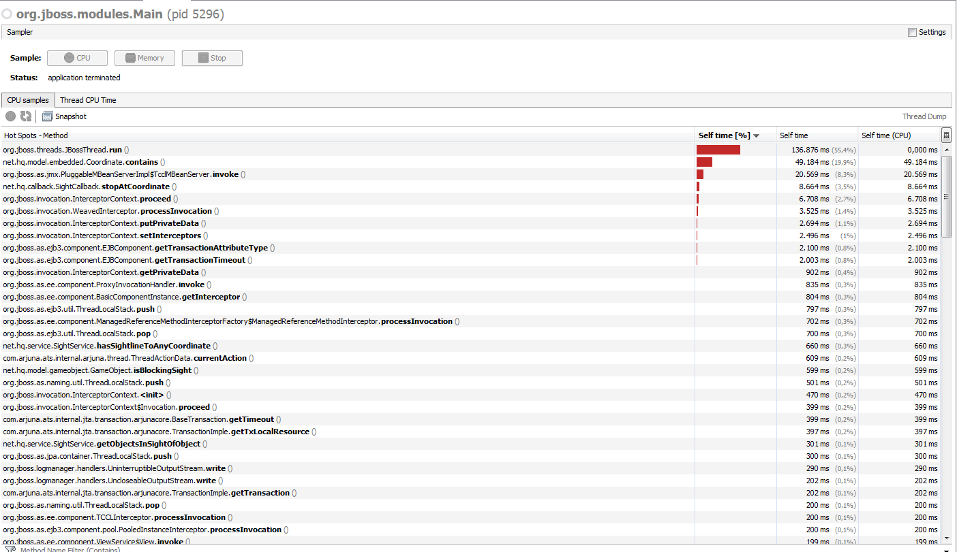The width and height of the screenshot is (957, 552).
Task: Start CPU sampling
Action: [x=77, y=58]
